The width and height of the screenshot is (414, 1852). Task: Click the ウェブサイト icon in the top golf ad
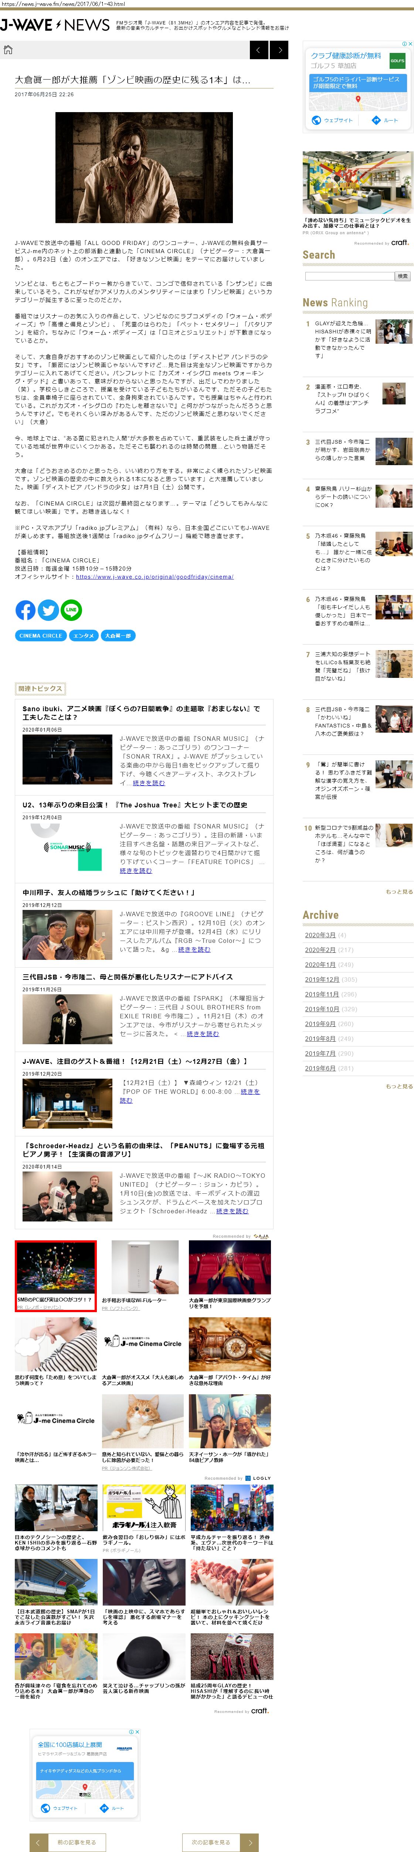point(316,120)
